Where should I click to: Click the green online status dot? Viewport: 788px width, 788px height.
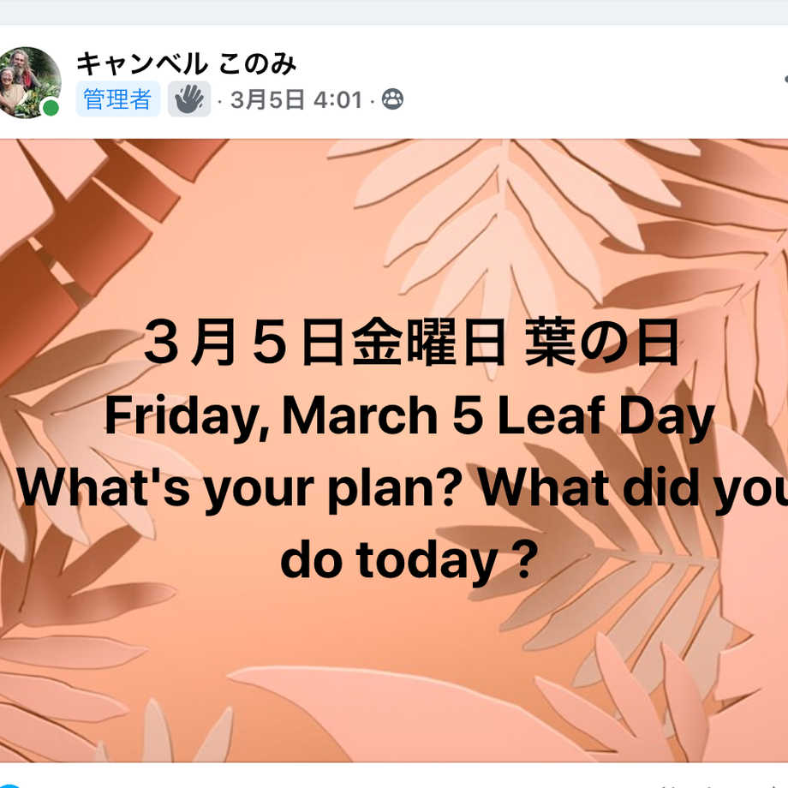pyautogui.click(x=51, y=108)
